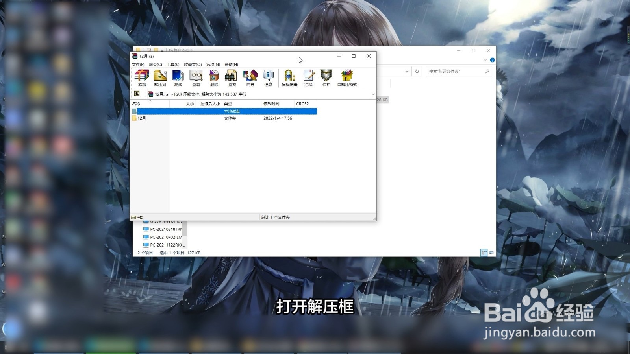This screenshot has width=630, height=354.
Task: Click the 查找 (Find) binoculars icon
Action: click(x=232, y=78)
